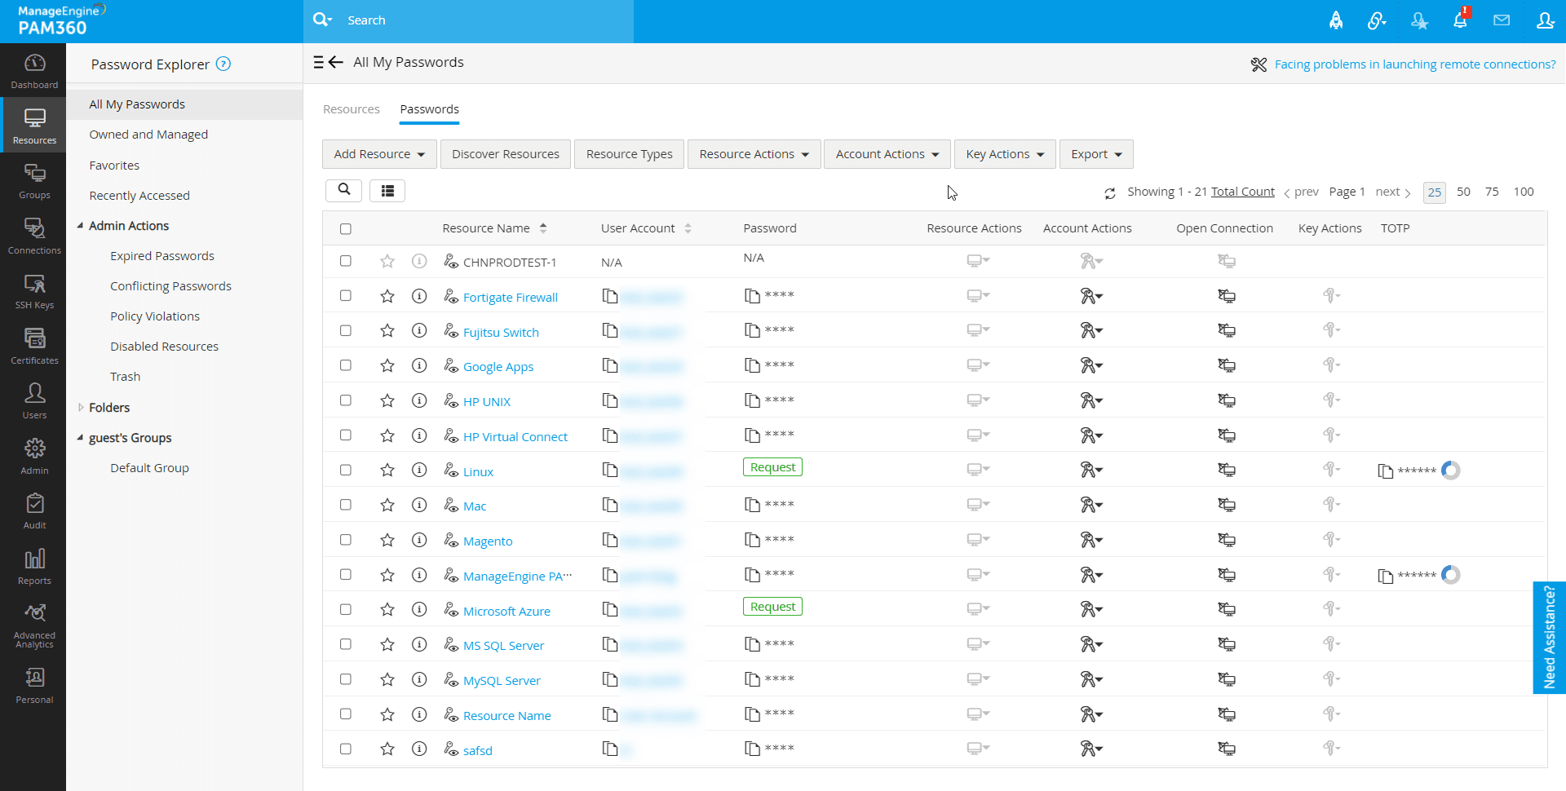1566x791 pixels.
Task: Go to Certificates in left sidebar
Action: 34,346
